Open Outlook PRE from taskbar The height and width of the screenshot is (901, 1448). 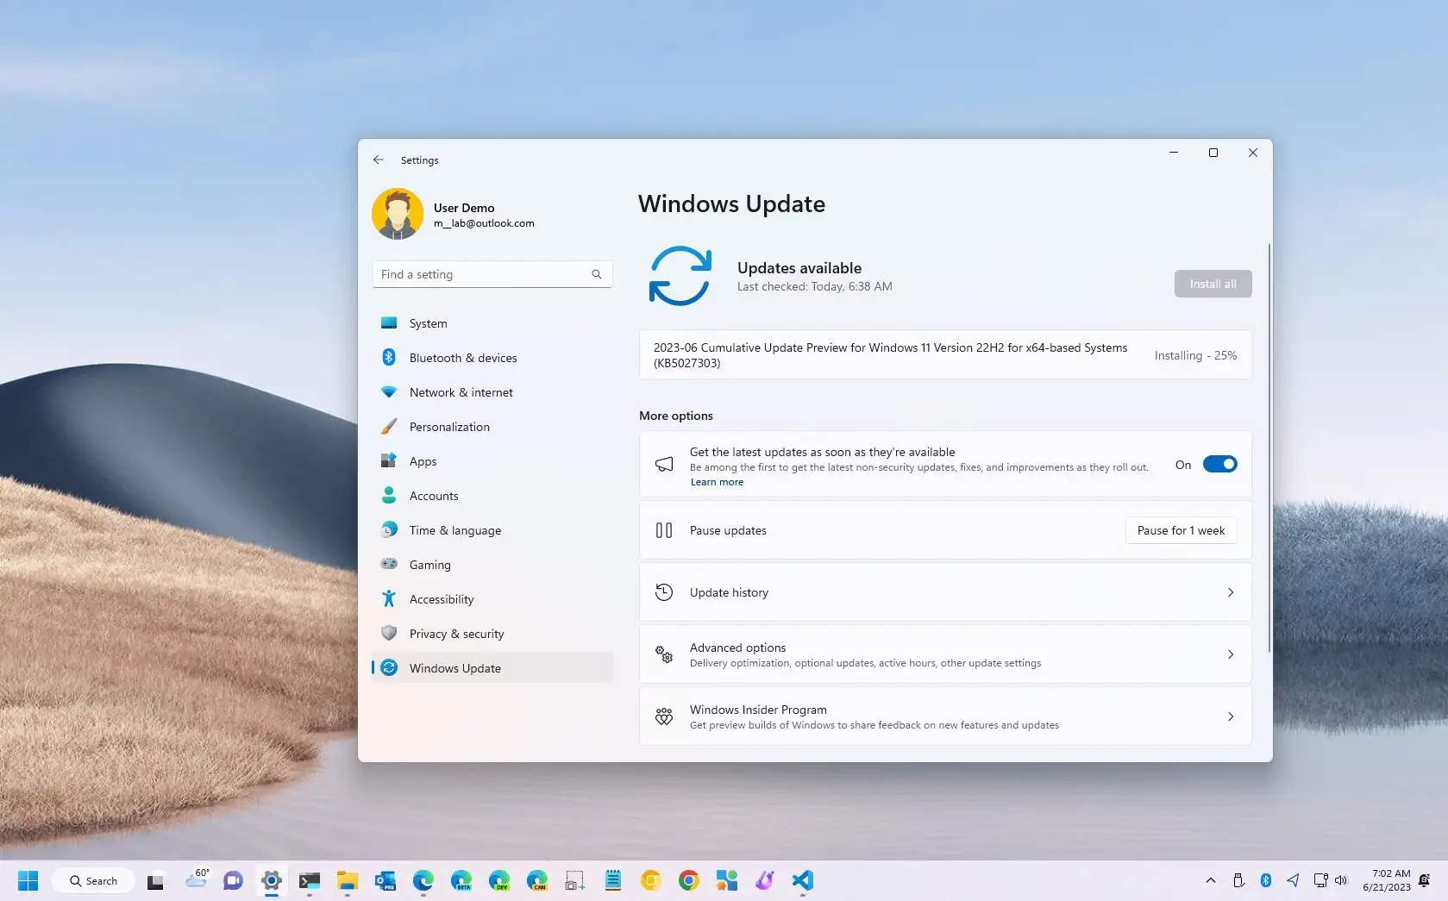pos(386,880)
